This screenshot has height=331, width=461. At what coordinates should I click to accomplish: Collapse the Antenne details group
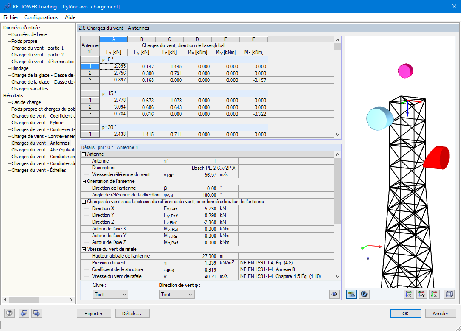coord(84,154)
